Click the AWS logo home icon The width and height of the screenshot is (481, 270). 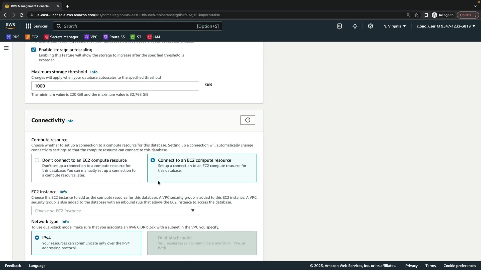(x=11, y=26)
